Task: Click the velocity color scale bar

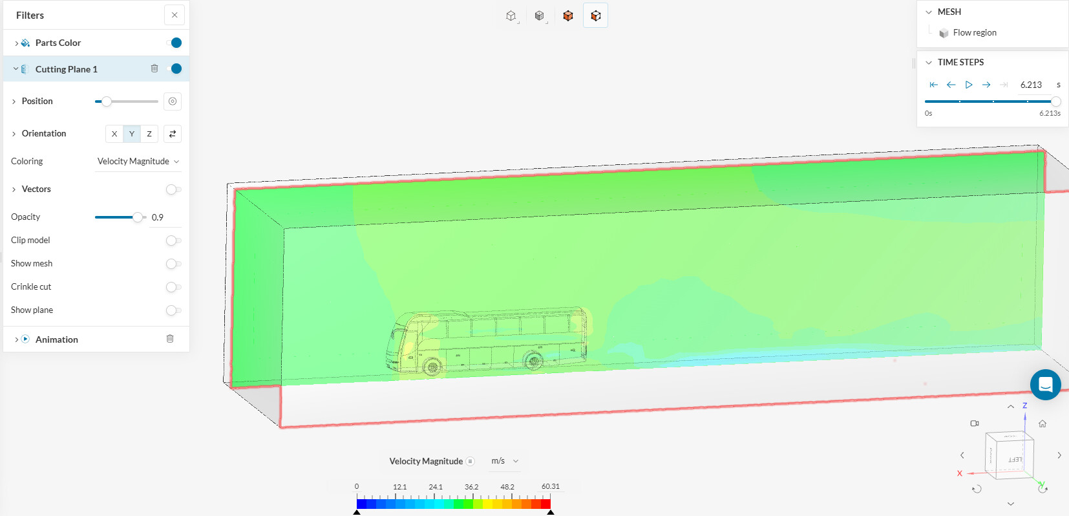Action: pyautogui.click(x=454, y=504)
